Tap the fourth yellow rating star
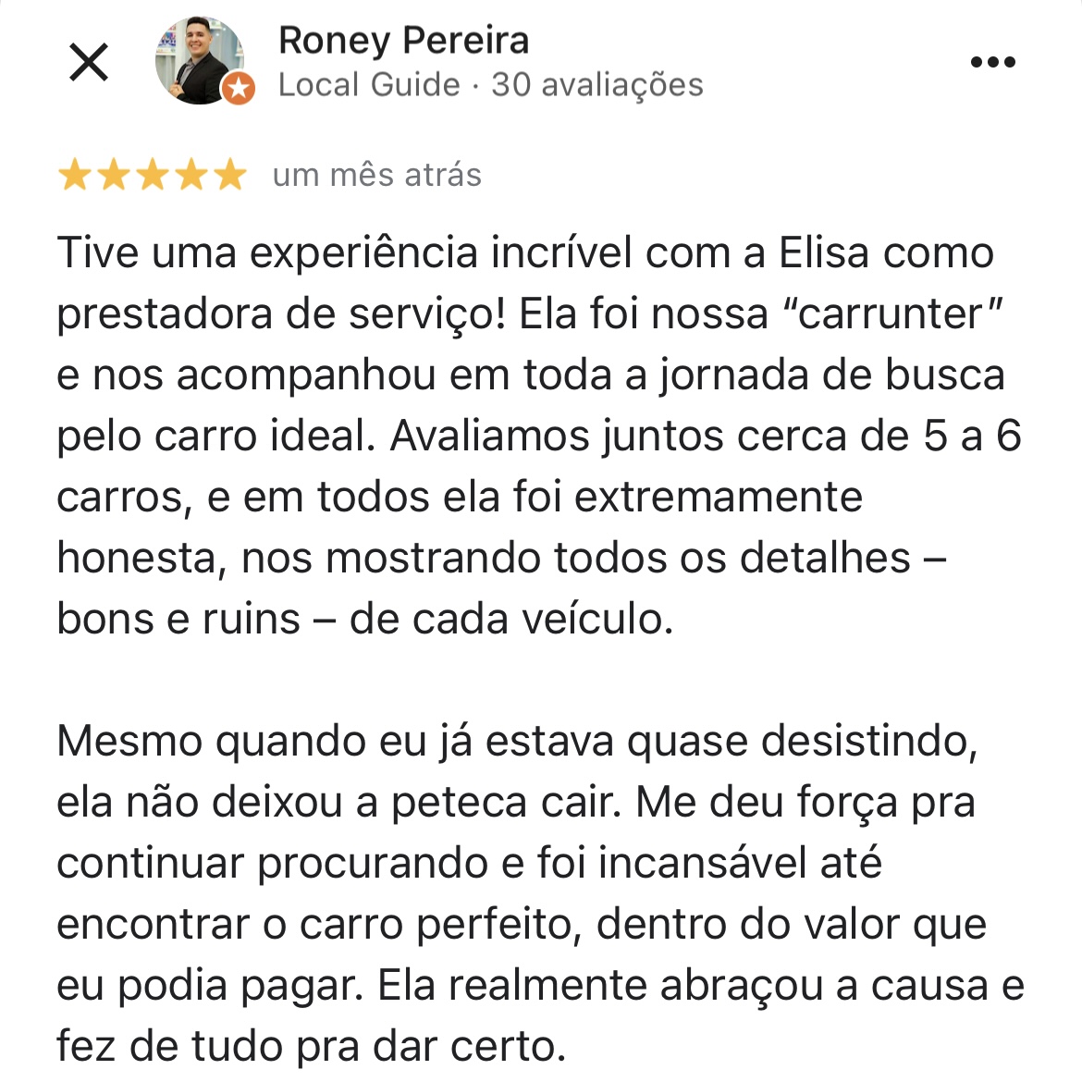The image size is (1082, 1082). [x=191, y=174]
